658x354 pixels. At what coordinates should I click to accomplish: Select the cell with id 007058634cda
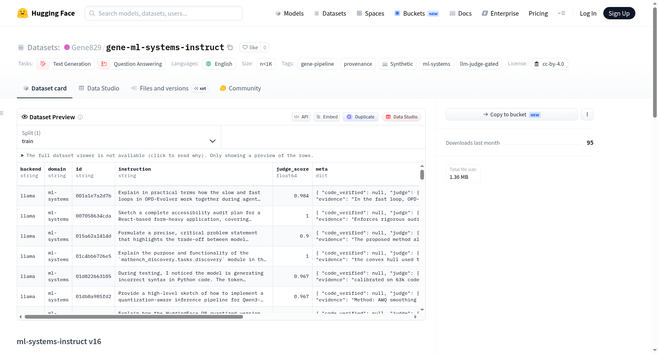93,216
